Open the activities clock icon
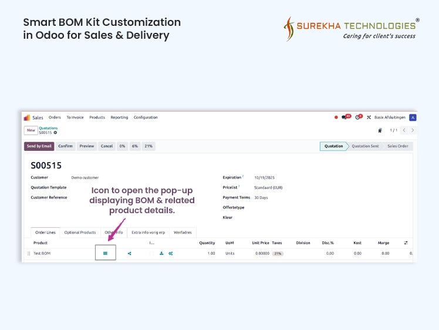This screenshot has height=330, width=439. [357, 117]
